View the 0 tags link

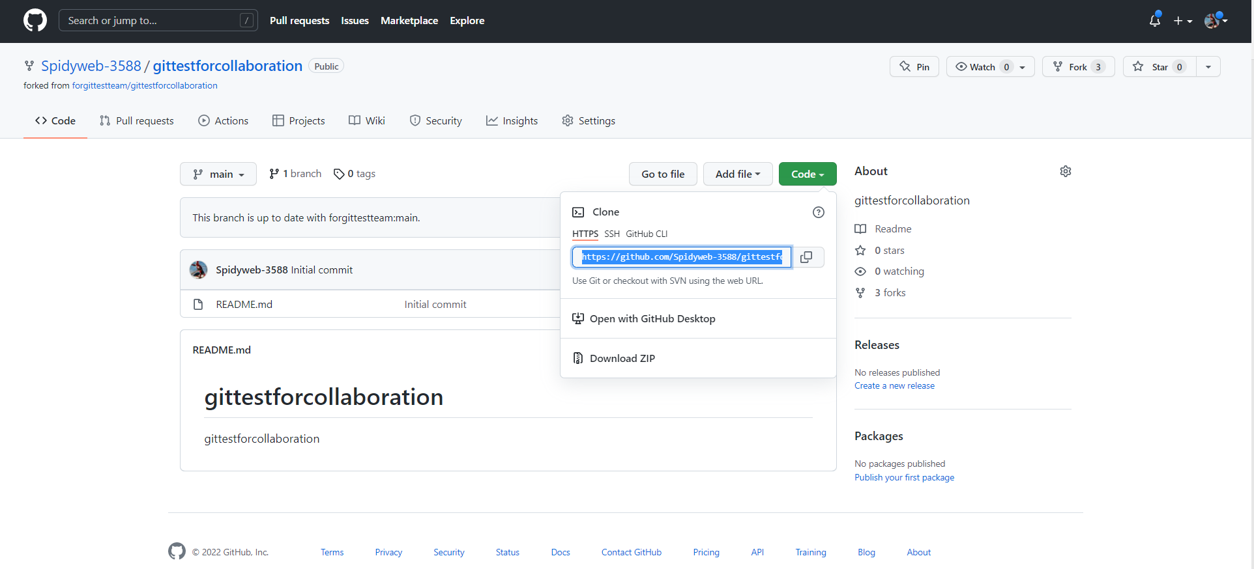[355, 174]
